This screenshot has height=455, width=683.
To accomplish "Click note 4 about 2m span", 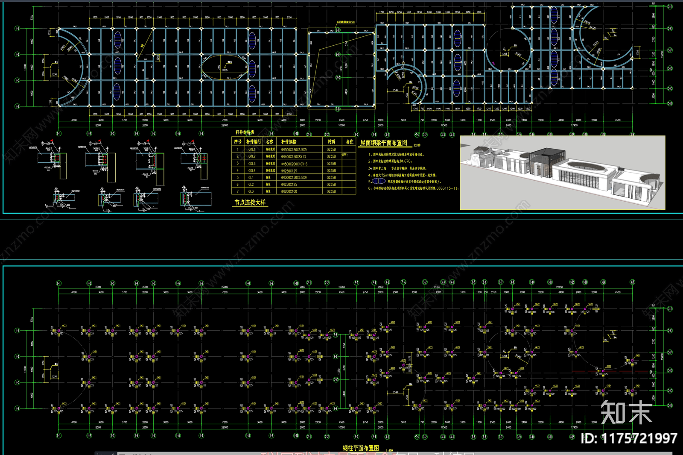I will coord(403,175).
